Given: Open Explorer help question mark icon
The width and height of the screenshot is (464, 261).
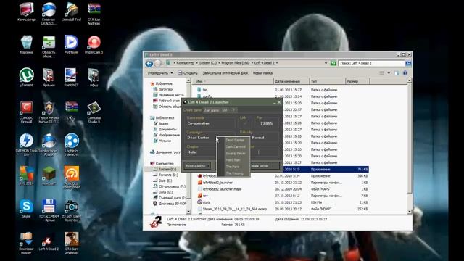Looking at the screenshot, I should click(405, 73).
